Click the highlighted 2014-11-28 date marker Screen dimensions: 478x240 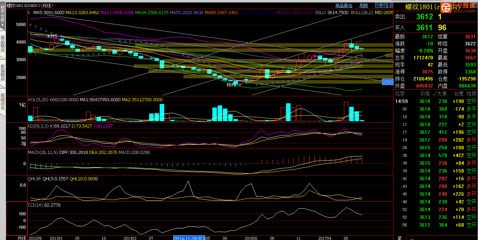click(x=190, y=238)
